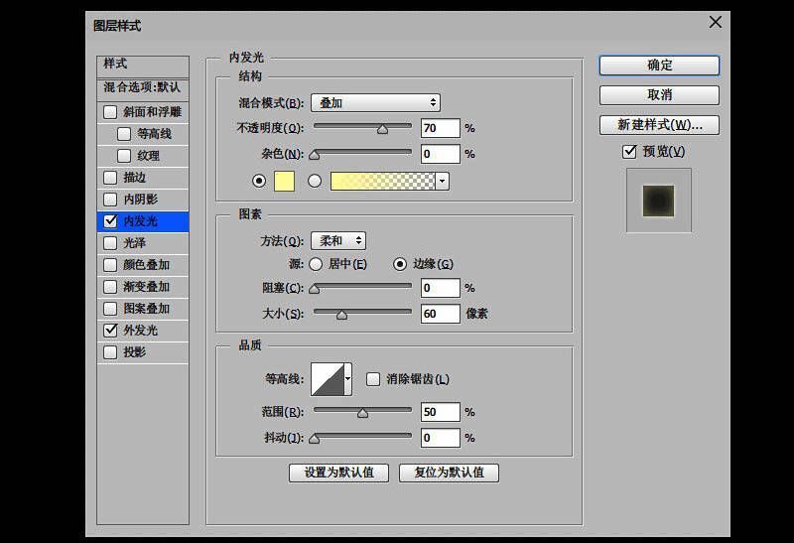794x543 pixels.
Task: Click the 不透明度 slider handle
Action: click(382, 128)
